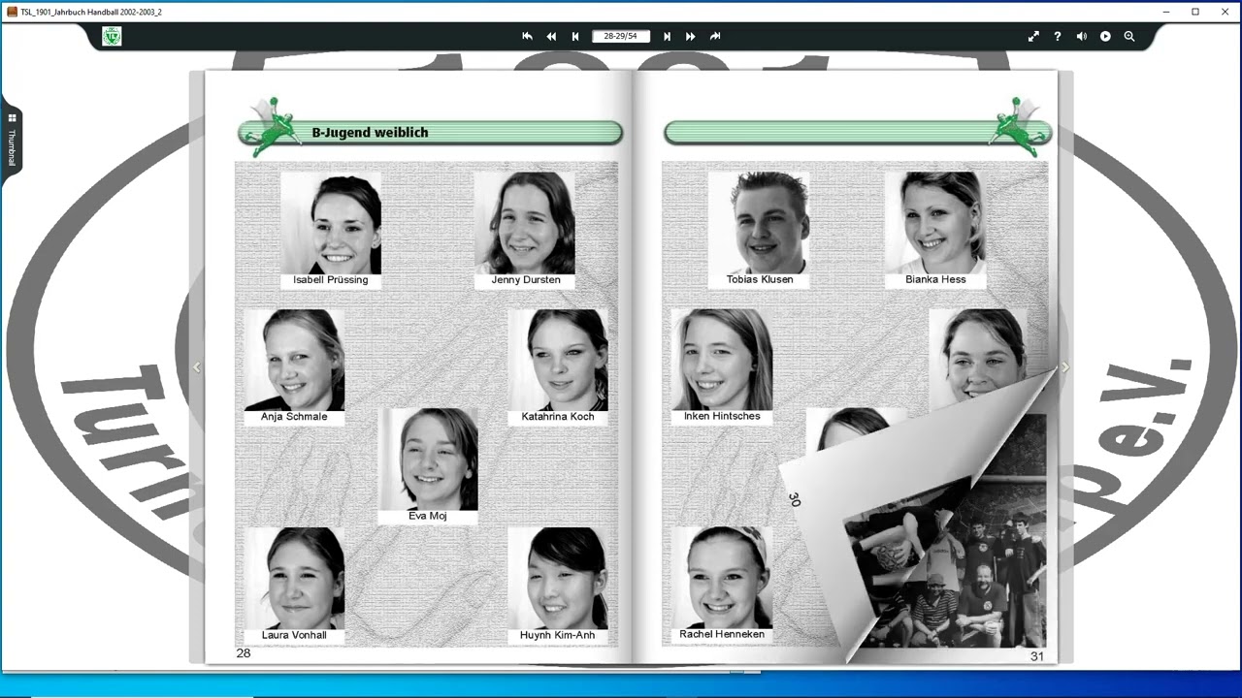Start the auto-flip play button
Screen dimensions: 1242x698
click(x=1105, y=36)
